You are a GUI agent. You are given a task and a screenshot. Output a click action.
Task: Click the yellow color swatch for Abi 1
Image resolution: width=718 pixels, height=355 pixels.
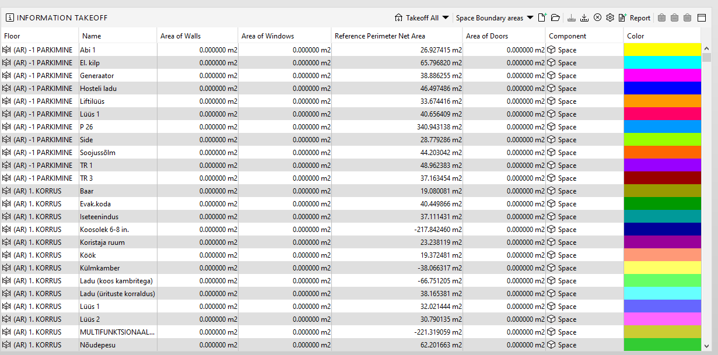pos(662,50)
